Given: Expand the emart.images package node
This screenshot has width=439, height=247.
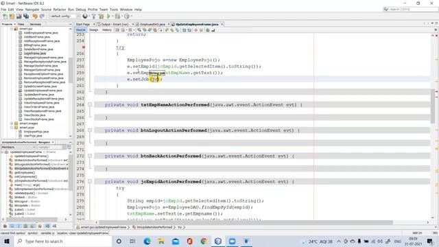Looking at the screenshot, I should (12, 123).
